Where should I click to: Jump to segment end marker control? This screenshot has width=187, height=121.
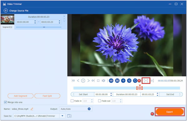[93, 81]
